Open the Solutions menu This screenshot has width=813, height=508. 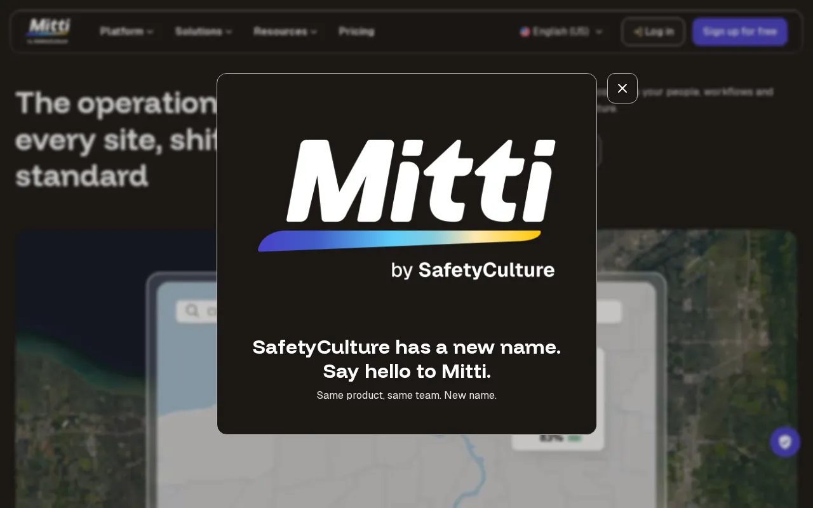pos(203,32)
